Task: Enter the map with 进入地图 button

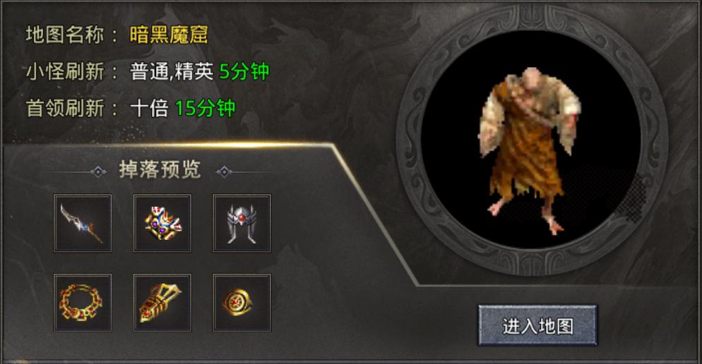Action: click(x=537, y=325)
